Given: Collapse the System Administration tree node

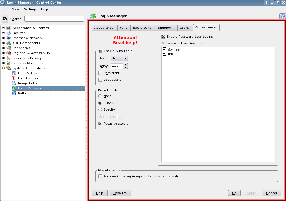Looking at the screenshot, I should 4,68.
